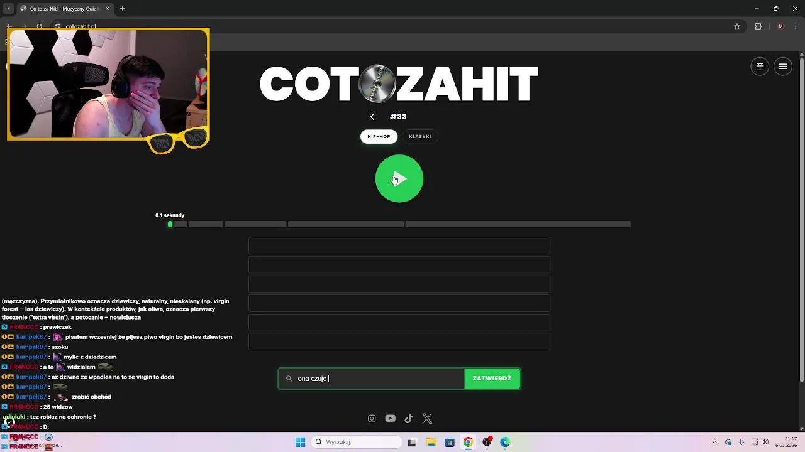
Task: Open the Windows Start menu
Action: [x=301, y=442]
